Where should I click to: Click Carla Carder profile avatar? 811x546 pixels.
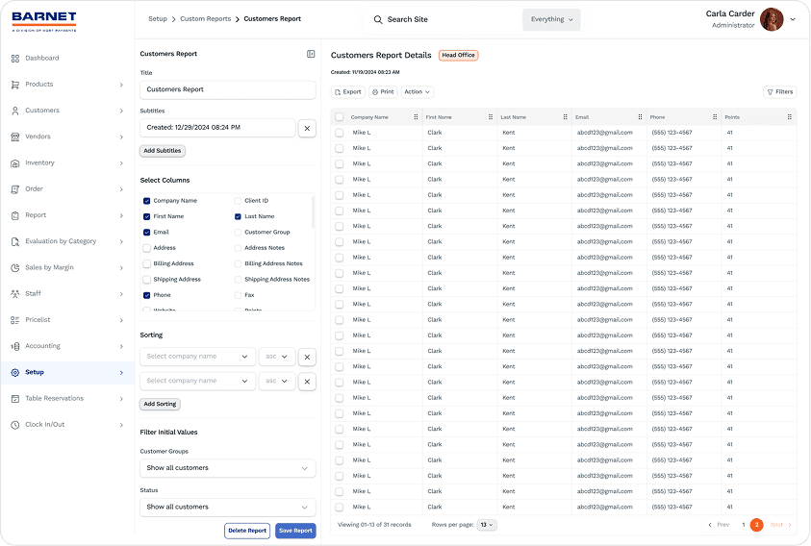[772, 19]
